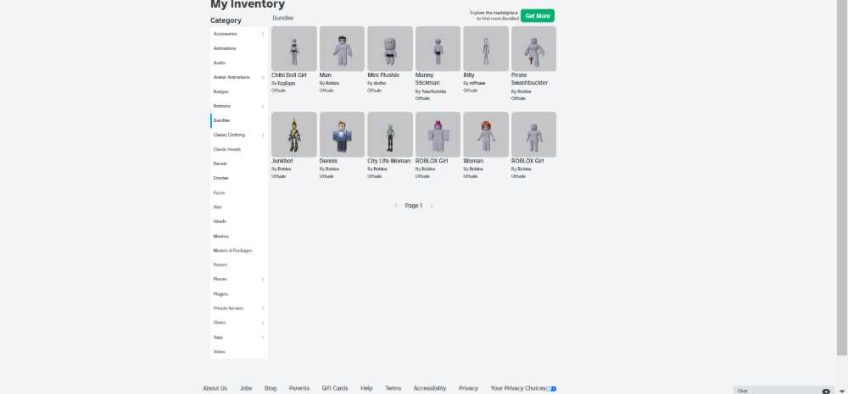
Task: Open the Woman bundle thumbnail
Action: tap(486, 135)
